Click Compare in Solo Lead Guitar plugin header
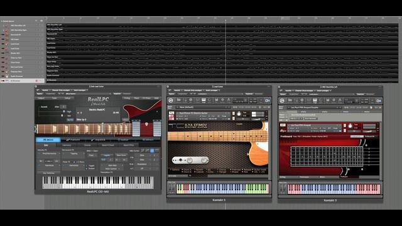 [x=51, y=94]
